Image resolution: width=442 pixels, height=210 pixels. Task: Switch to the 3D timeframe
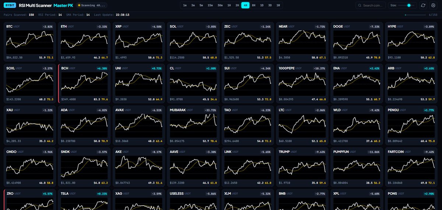pos(270,5)
